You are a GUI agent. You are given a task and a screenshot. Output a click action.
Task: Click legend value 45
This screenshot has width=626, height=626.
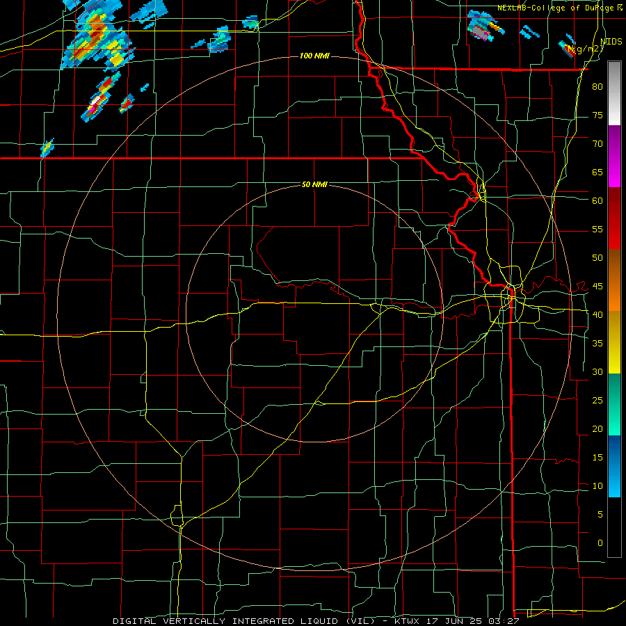tap(597, 287)
